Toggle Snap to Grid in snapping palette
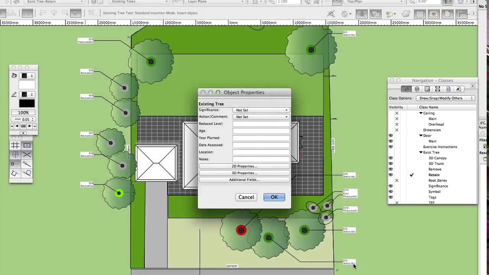This screenshot has width=489, height=275. coord(15,145)
